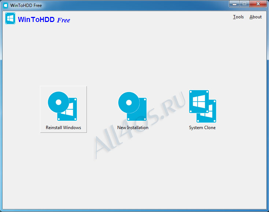Click the WinToHDD Free header text
Screen dimensions: 269x212
pyautogui.click(x=44, y=20)
